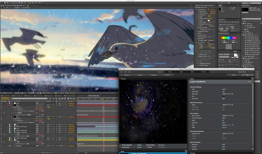Toggle Brightness stopwatch in Effect Controls
This screenshot has height=154, width=262.
(x=199, y=15)
